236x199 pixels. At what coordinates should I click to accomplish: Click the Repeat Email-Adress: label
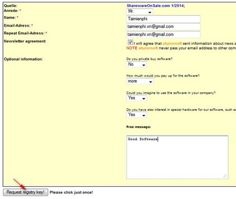point(24,33)
